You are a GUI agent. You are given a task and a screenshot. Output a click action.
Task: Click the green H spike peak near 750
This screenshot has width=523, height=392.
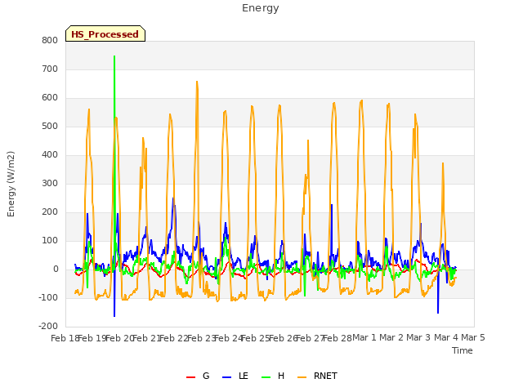[114, 56]
